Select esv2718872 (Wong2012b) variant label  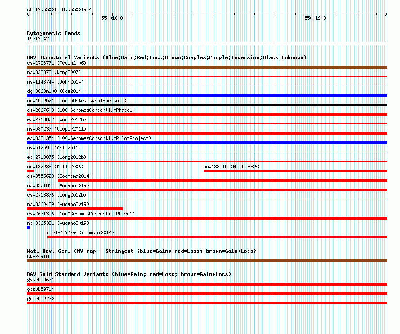coord(57,119)
